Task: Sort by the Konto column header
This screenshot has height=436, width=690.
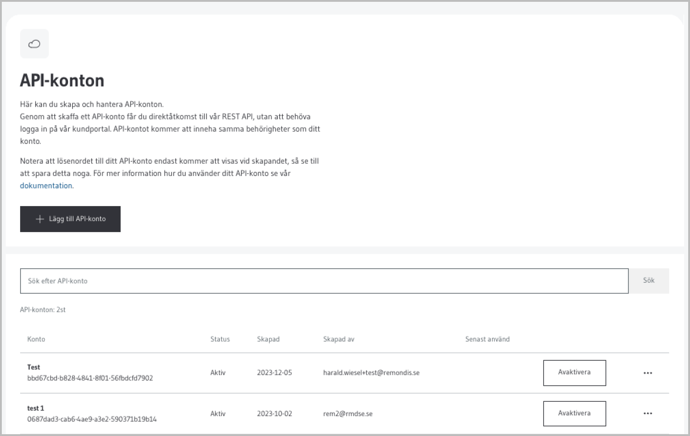Action: (36, 339)
